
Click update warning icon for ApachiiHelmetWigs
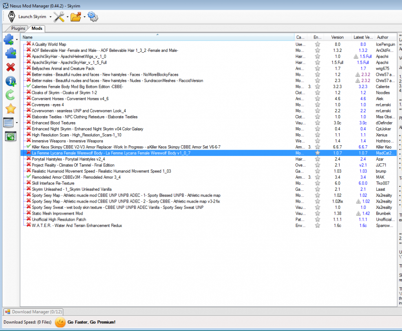point(356,57)
